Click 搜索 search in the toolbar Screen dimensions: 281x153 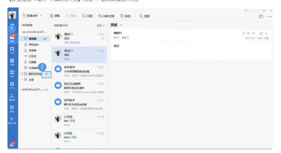click(x=145, y=16)
